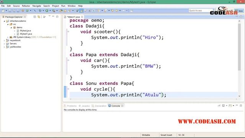Screen dimensions: 245x138
Task: Click the editor scroll down arrow
Action: [239, 96]
